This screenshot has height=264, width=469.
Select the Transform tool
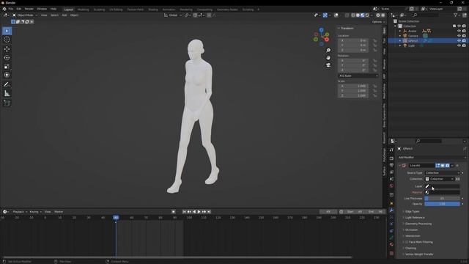click(7, 75)
